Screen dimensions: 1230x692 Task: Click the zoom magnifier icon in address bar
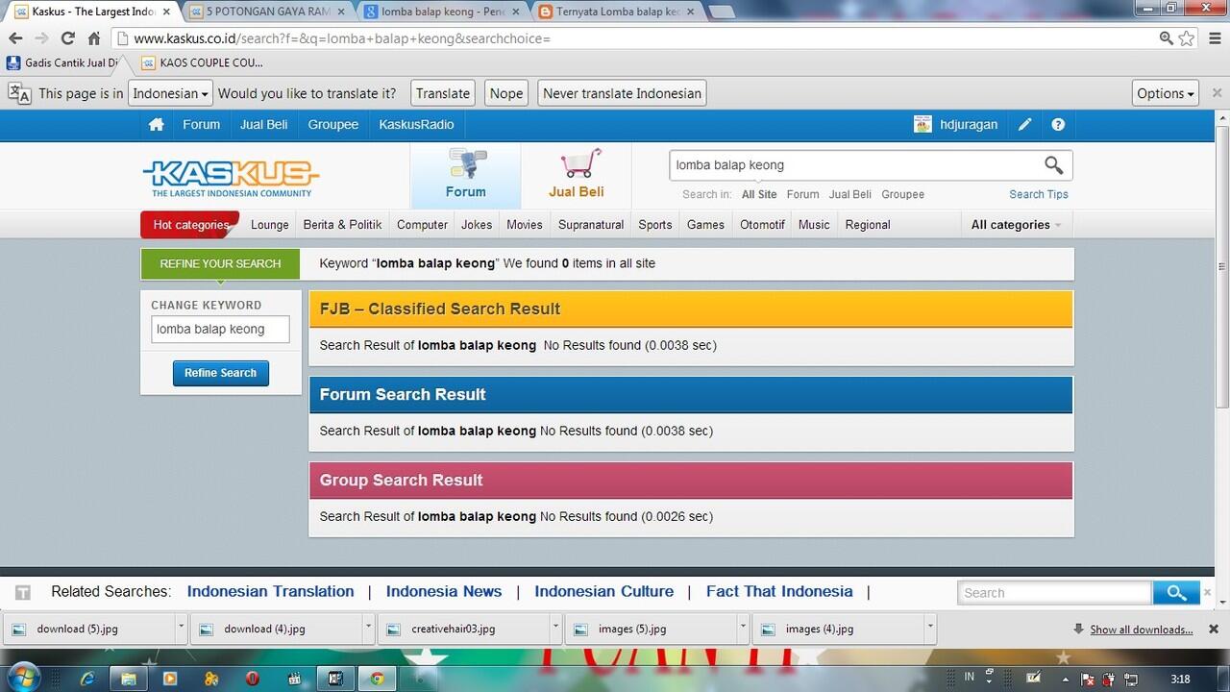(1167, 38)
